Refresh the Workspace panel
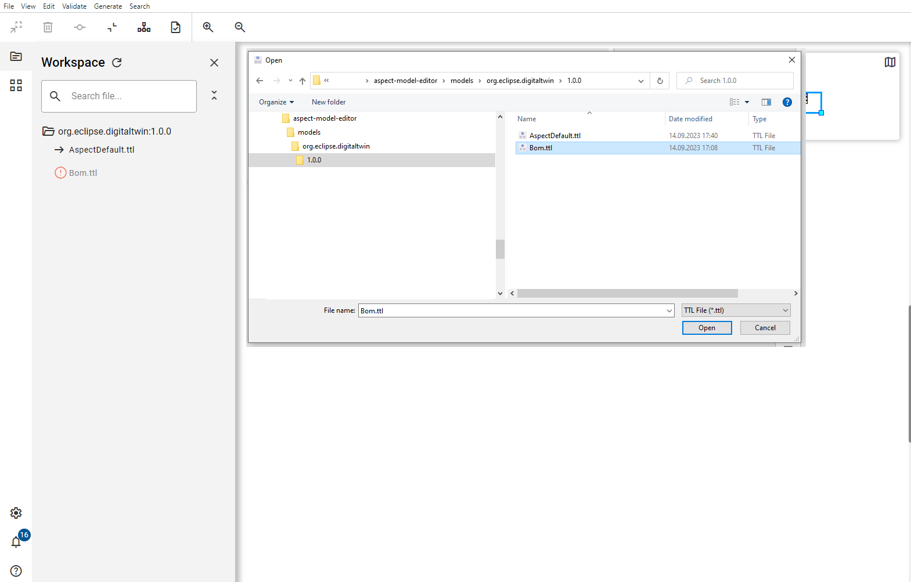This screenshot has height=582, width=911. 117,63
